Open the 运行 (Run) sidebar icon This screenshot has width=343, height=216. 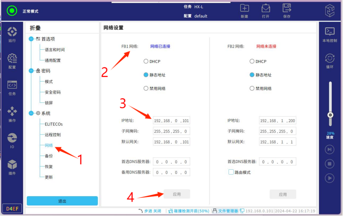12,34
